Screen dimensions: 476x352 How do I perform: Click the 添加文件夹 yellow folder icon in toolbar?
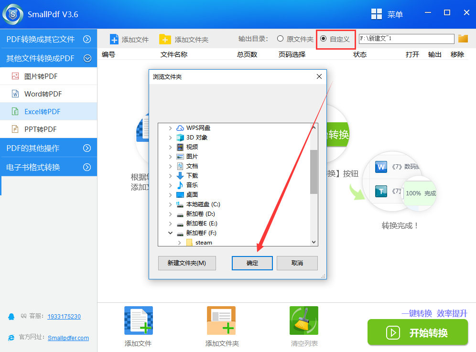pos(165,40)
